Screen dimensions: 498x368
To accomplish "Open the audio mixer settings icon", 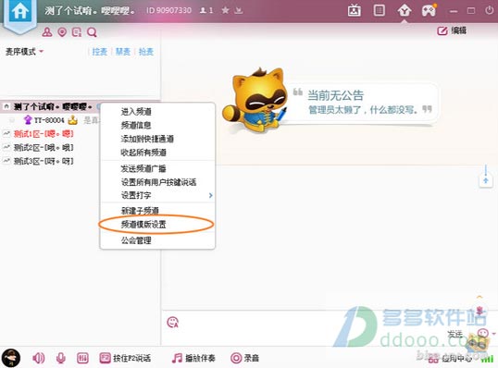I will pyautogui.click(x=82, y=358).
